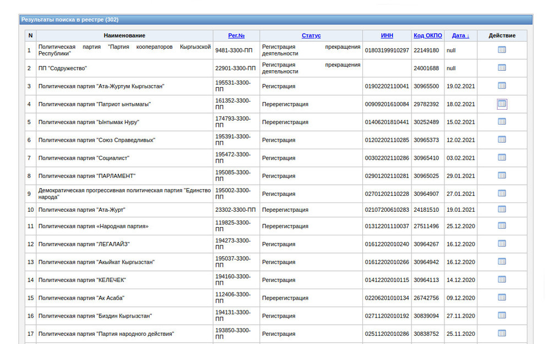
Task: Sort table by Рег.№ column
Action: (237, 35)
